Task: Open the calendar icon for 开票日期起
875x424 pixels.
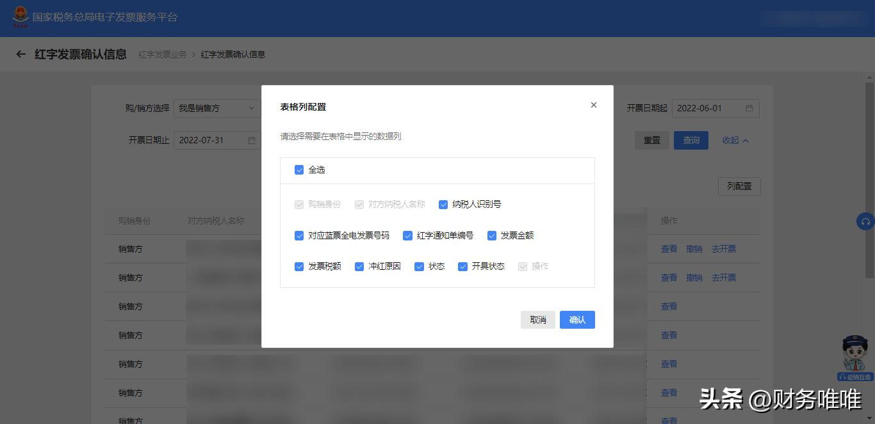Action: tap(751, 108)
